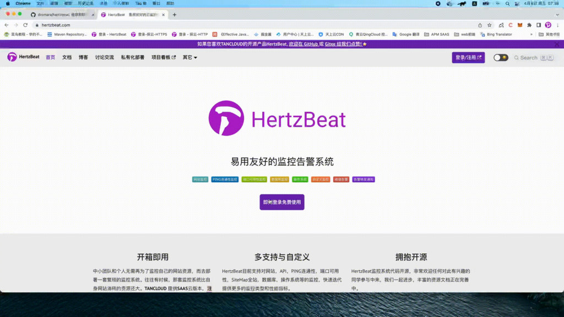Open the Maven Repository bookmark
Screen dimensions: 564x317
67,35
